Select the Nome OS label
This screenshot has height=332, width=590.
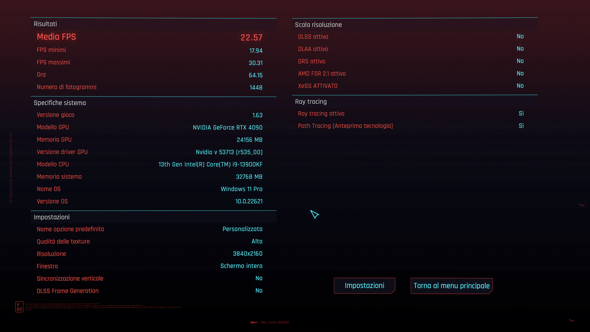pos(49,189)
